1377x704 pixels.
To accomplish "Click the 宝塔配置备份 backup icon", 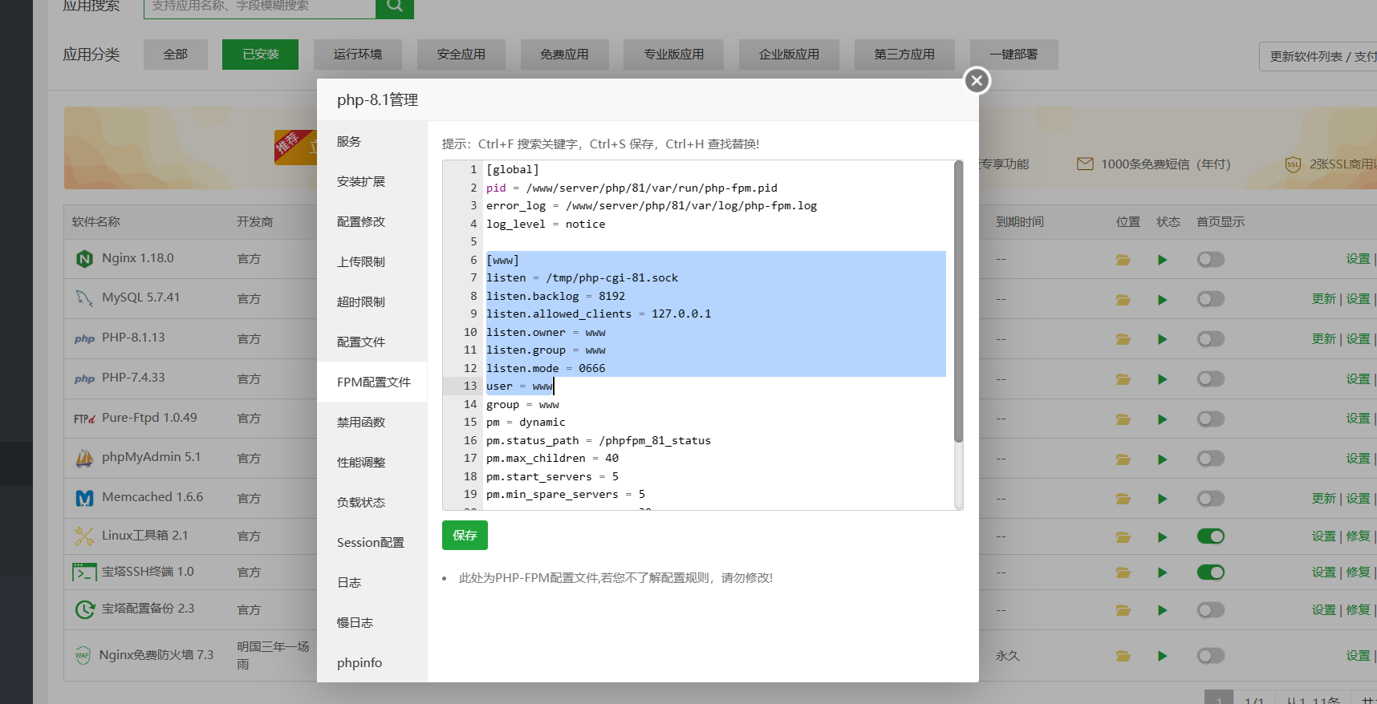I will tap(84, 609).
